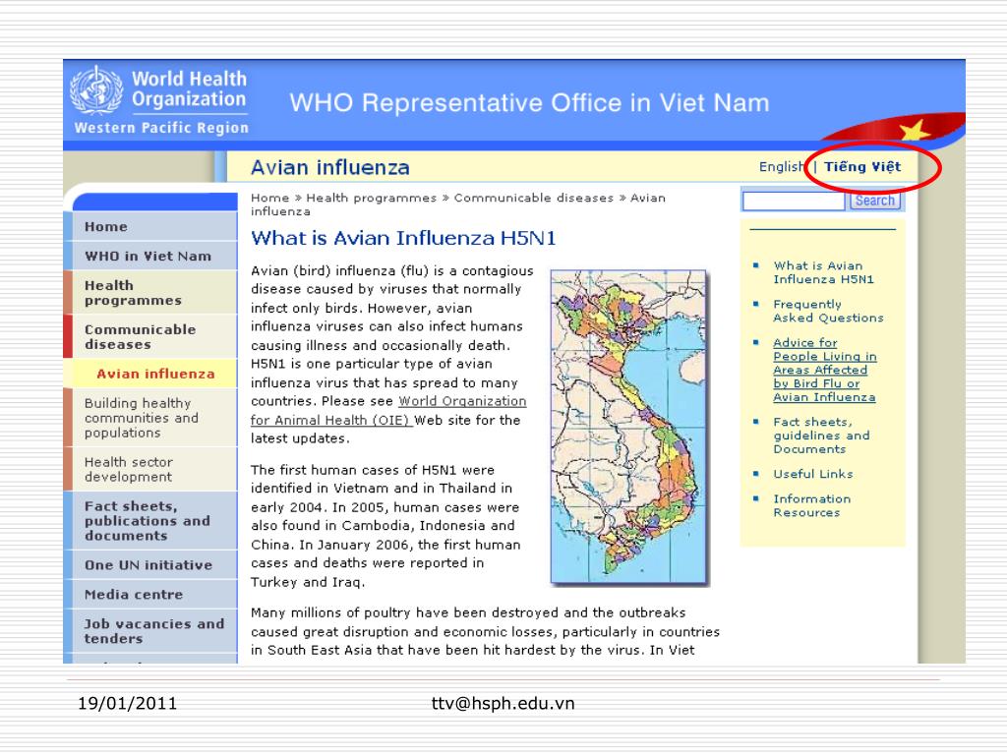Click the 'What is Avian Influenza H5N1' heading
Screen dimensions: 1007x755
[403, 238]
